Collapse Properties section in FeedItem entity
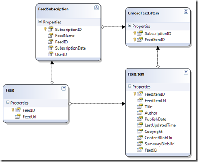This screenshot has width=198, height=162. pyautogui.click(x=130, y=86)
